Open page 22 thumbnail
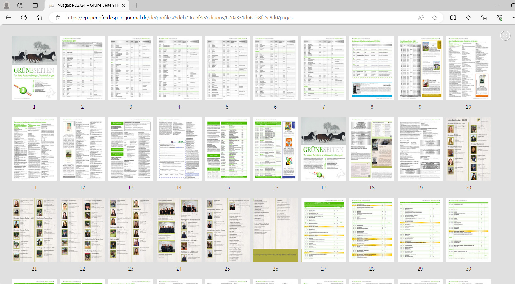 coord(83,230)
